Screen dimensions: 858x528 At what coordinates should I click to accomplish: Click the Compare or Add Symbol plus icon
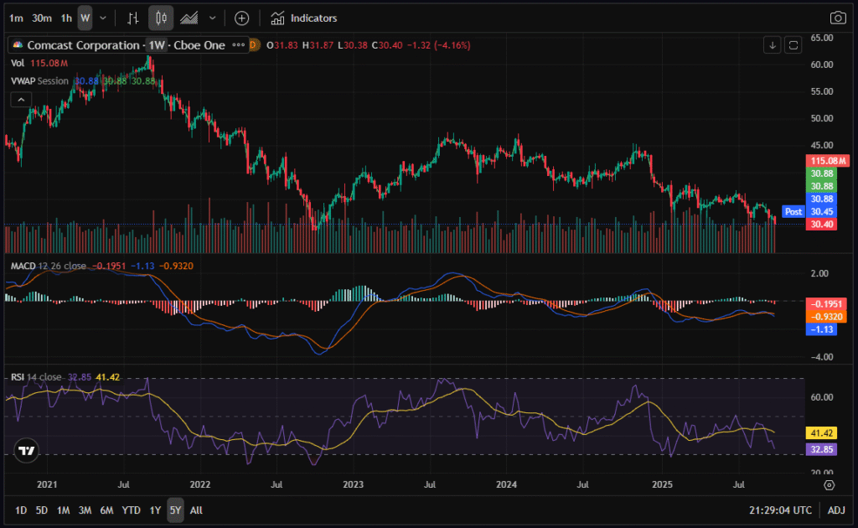[241, 18]
